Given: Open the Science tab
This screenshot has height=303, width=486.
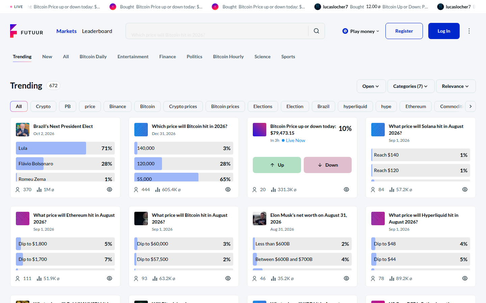Looking at the screenshot, I should (263, 57).
